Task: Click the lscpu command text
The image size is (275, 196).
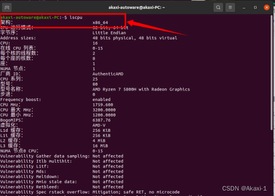Action: pos(76,17)
